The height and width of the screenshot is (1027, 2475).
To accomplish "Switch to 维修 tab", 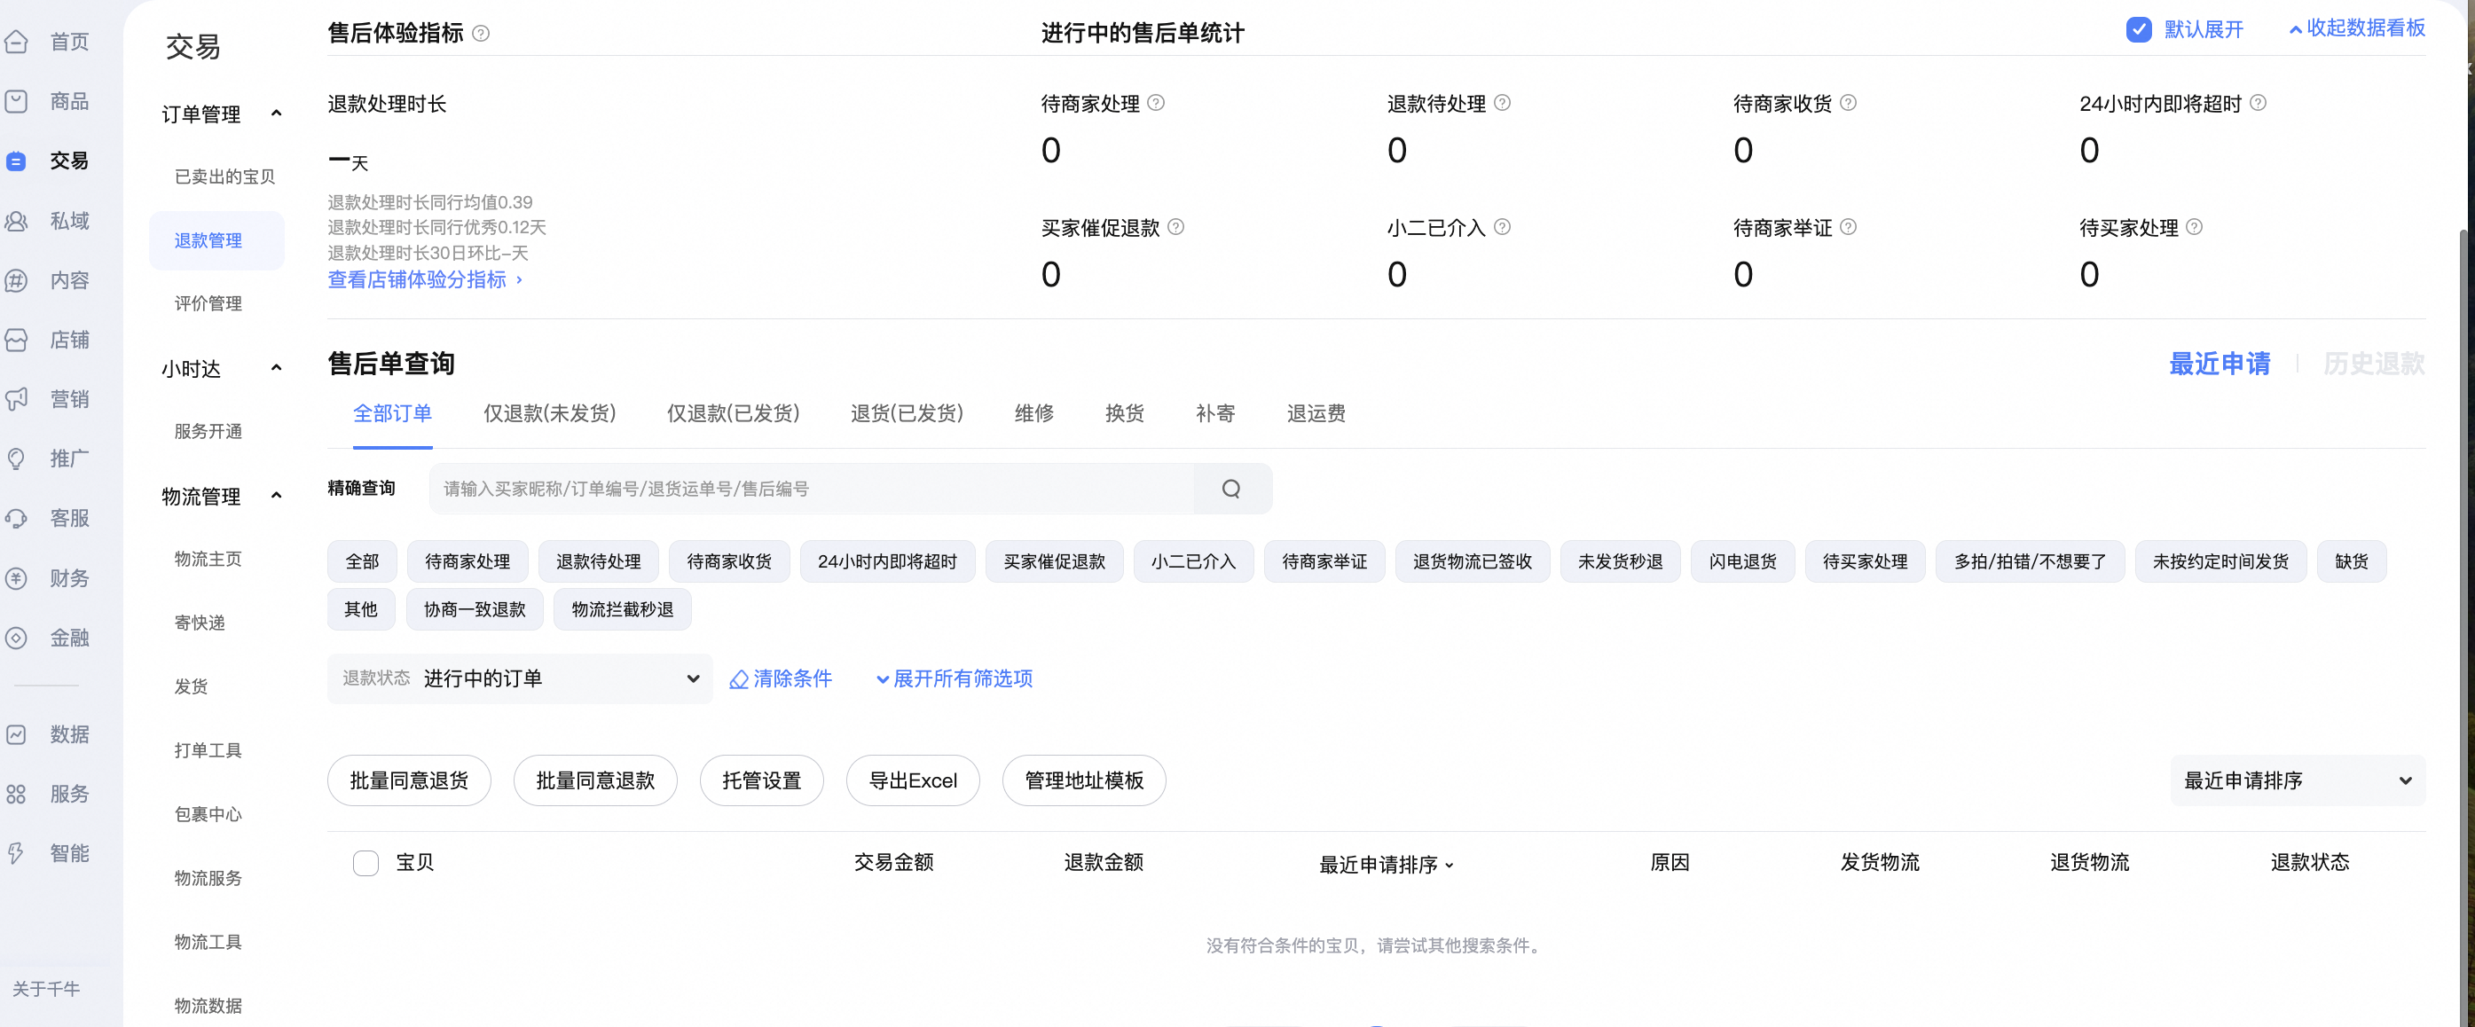I will [x=1033, y=413].
